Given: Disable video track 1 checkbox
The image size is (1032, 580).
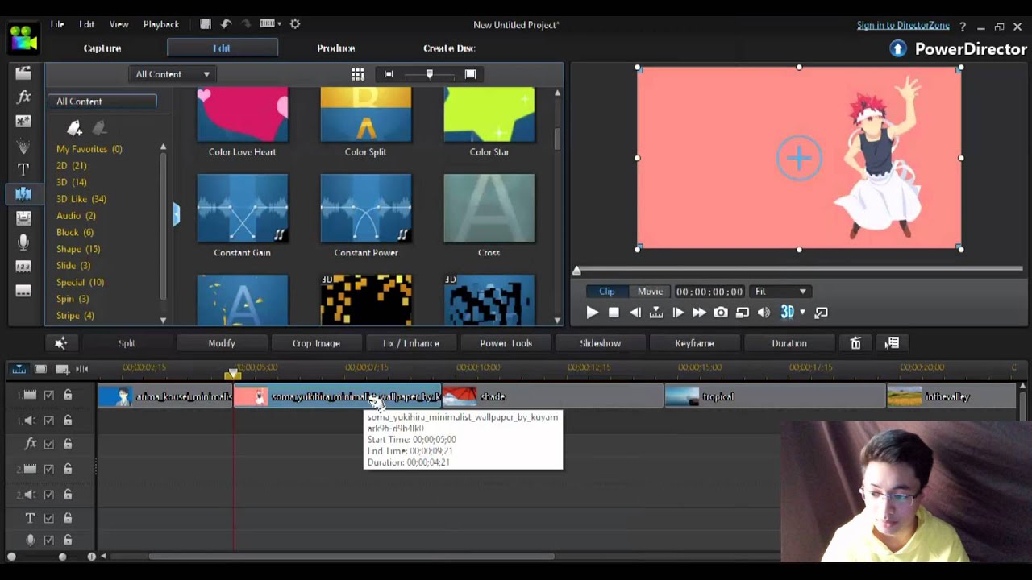Looking at the screenshot, I should point(49,396).
